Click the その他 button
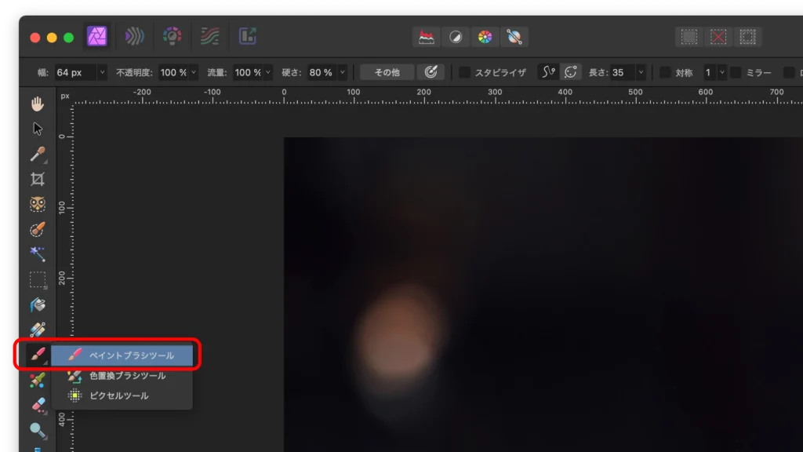Viewport: 803px width, 452px height. tap(387, 72)
